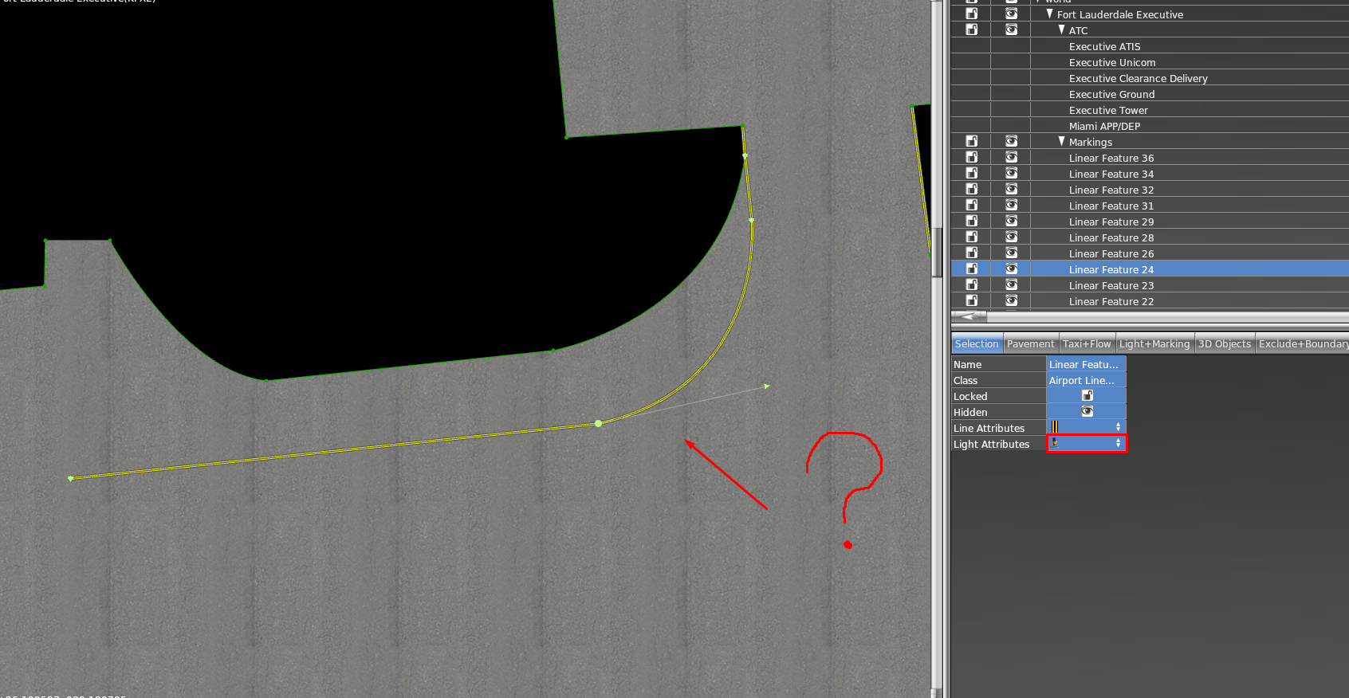Switch to the Taxi+Flow tab

pyautogui.click(x=1087, y=343)
